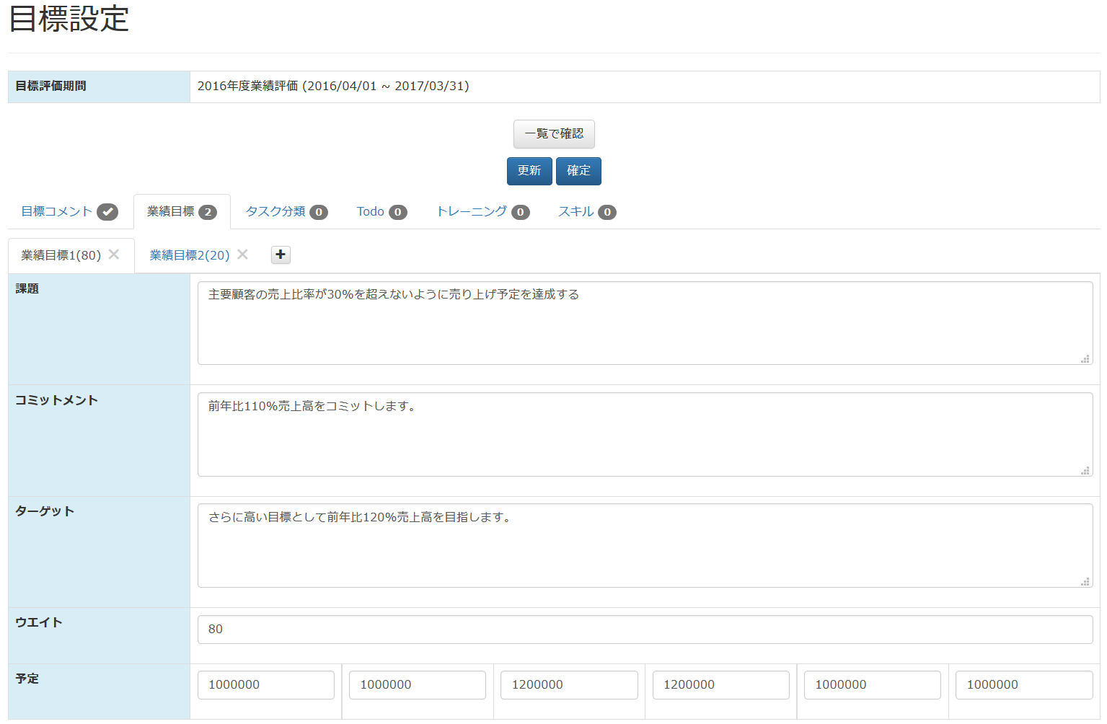
Task: Select the 業績目標1(80) sub-tab
Action: click(61, 255)
